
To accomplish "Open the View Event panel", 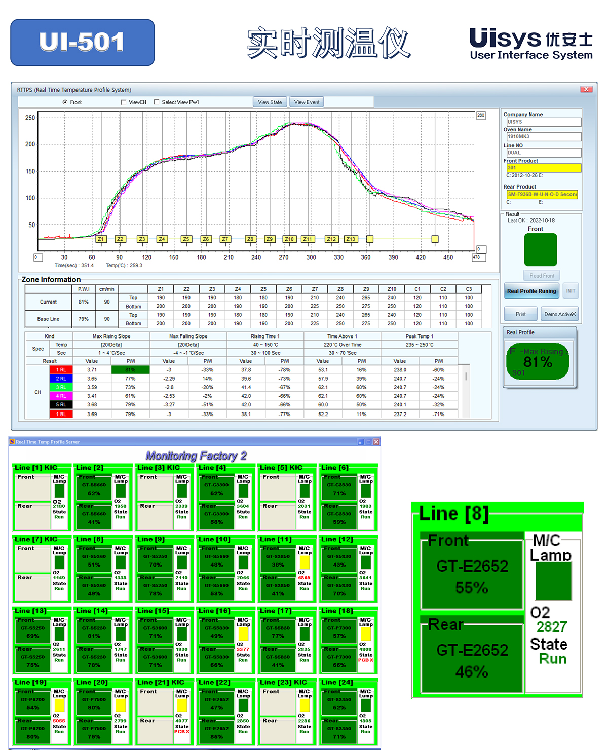I will point(307,102).
